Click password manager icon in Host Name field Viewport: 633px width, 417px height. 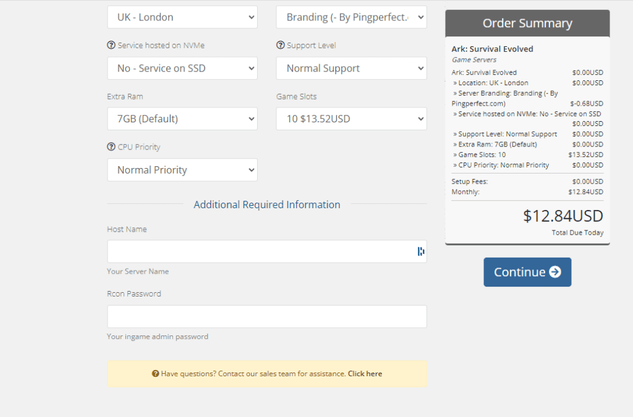[420, 251]
